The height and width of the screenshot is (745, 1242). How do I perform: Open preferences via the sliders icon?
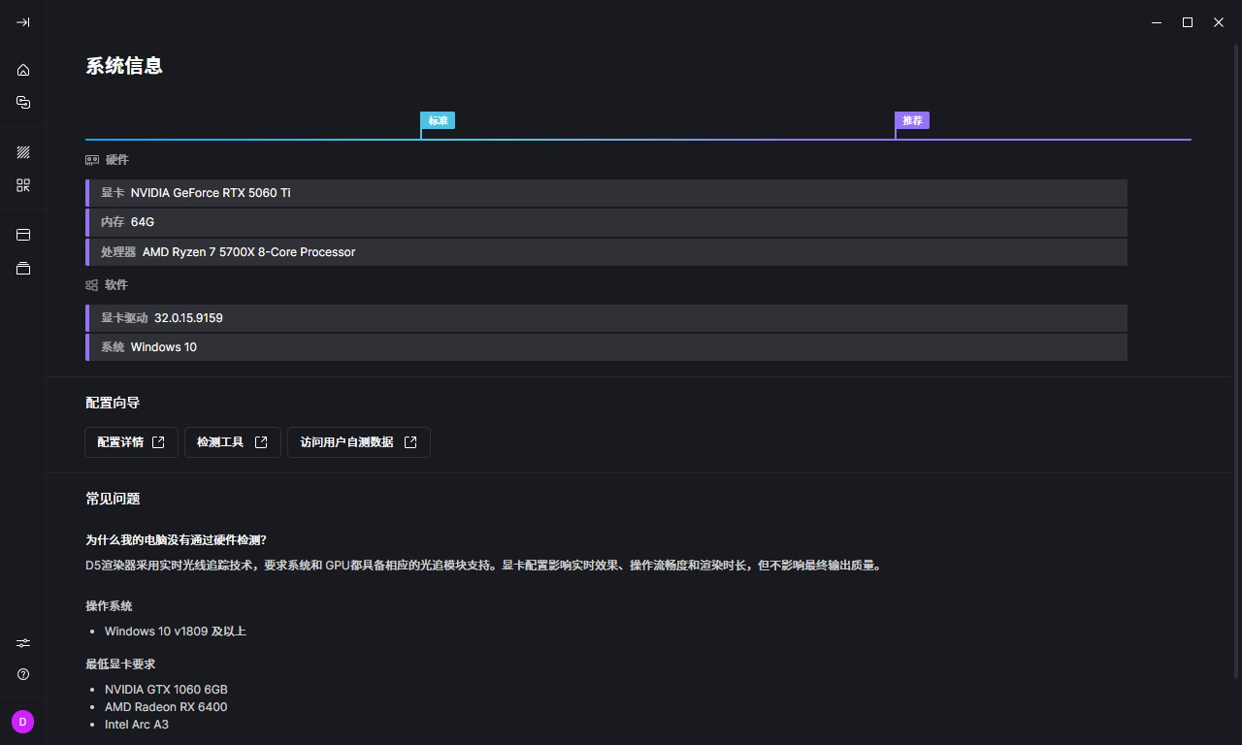point(23,642)
